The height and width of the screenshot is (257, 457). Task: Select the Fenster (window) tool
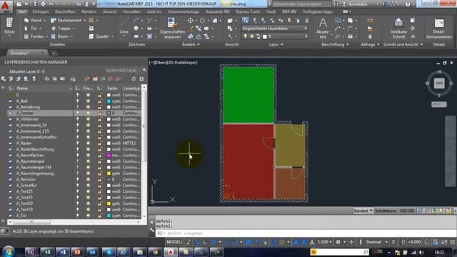coord(36,36)
